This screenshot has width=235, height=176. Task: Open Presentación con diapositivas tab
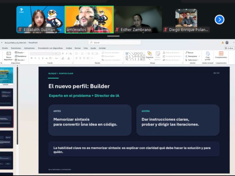coord(50,48)
